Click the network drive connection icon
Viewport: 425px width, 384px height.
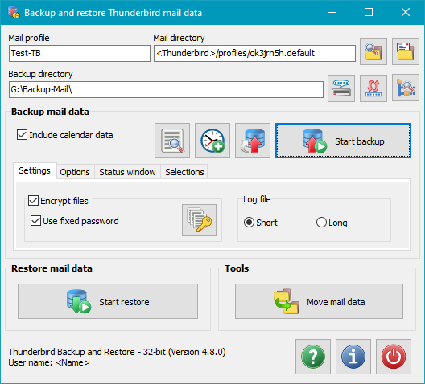point(341,88)
